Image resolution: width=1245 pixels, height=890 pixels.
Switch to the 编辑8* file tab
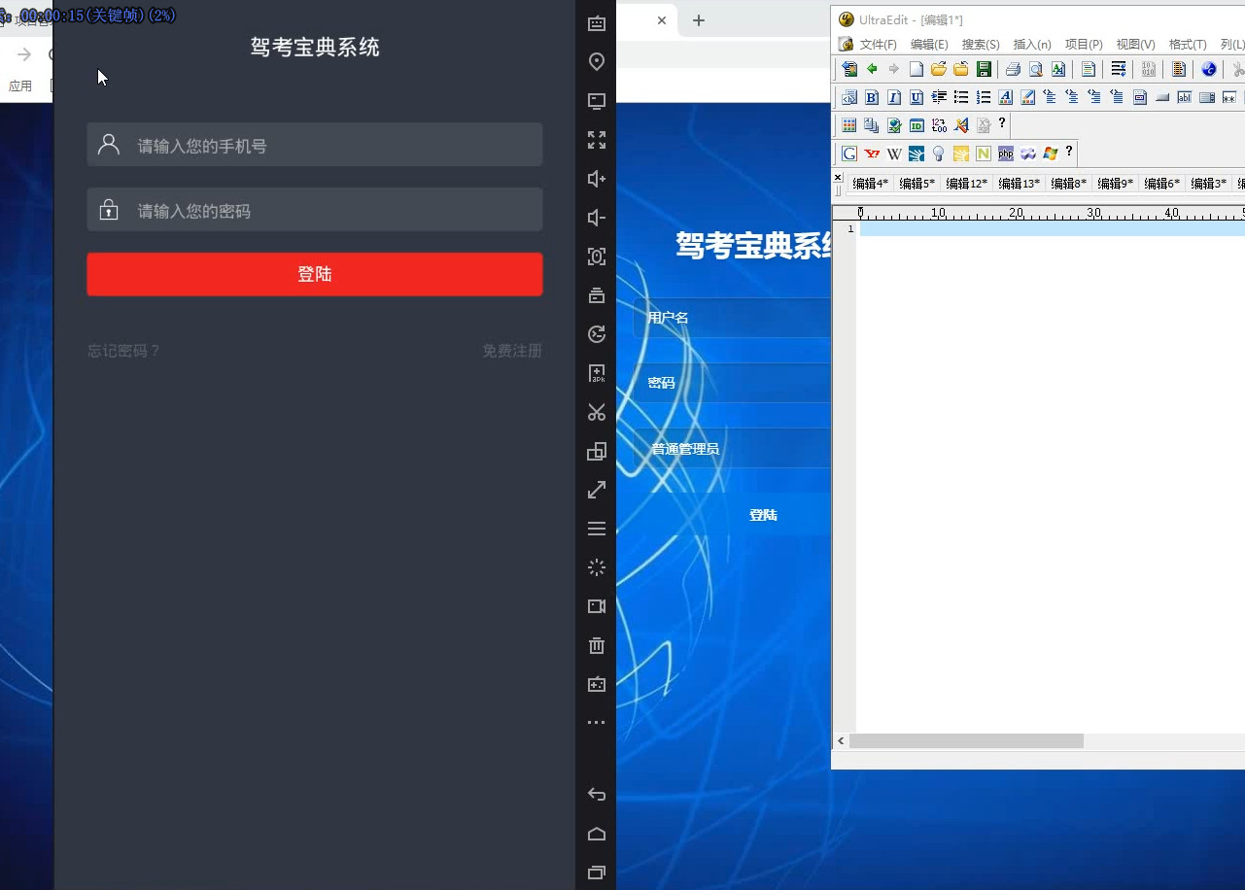pos(1068,183)
